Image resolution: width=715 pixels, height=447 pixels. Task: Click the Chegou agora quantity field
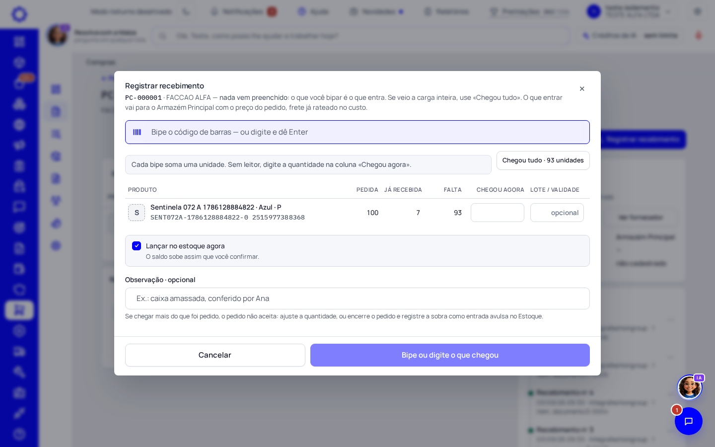click(x=498, y=213)
